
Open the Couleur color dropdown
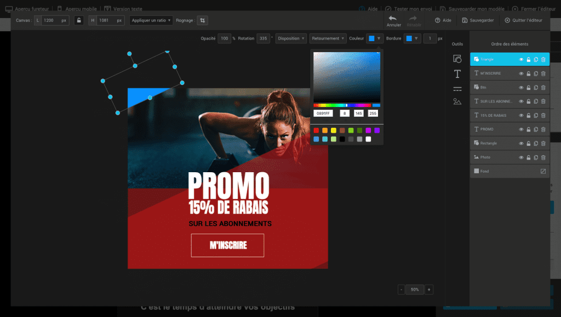coord(375,38)
